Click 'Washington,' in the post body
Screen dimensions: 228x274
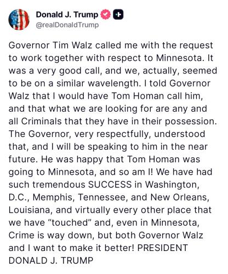[x=172, y=185]
